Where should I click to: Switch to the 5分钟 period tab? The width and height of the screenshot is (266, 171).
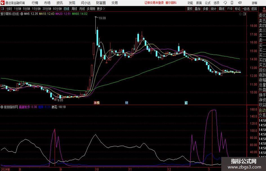click(26, 9)
